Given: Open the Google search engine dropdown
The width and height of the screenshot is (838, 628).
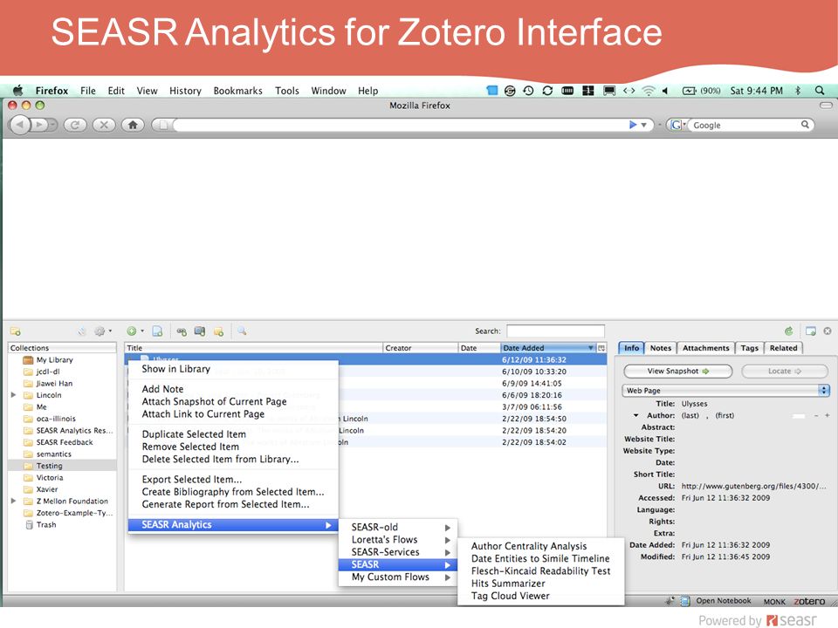Looking at the screenshot, I should pyautogui.click(x=677, y=125).
